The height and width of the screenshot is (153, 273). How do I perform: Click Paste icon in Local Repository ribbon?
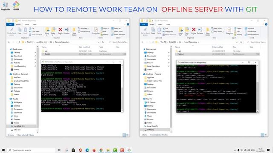(159, 31)
